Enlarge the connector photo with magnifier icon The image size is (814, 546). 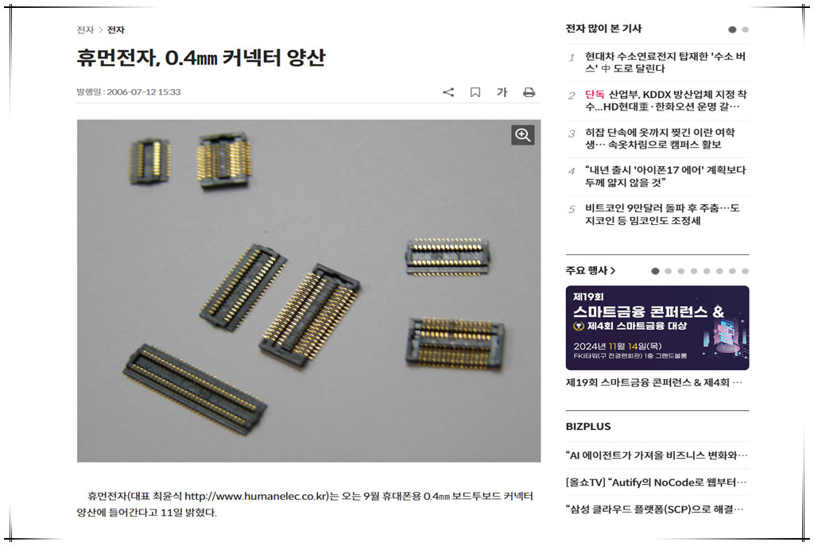point(523,135)
